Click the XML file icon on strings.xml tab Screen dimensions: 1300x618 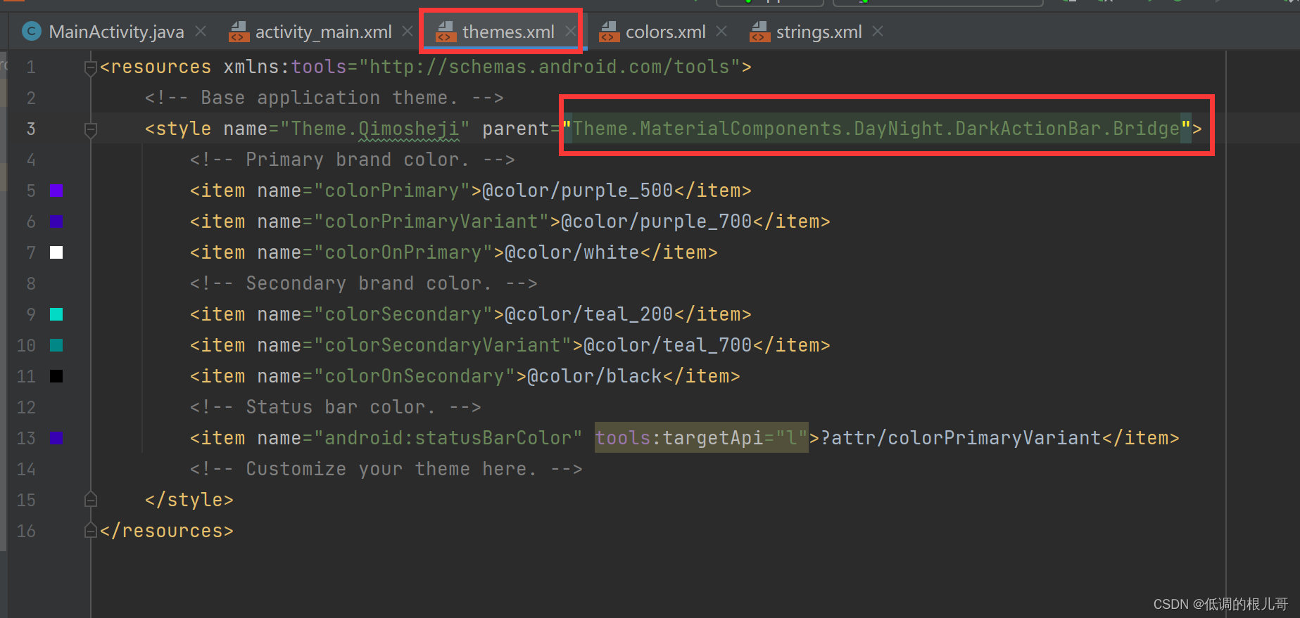760,32
